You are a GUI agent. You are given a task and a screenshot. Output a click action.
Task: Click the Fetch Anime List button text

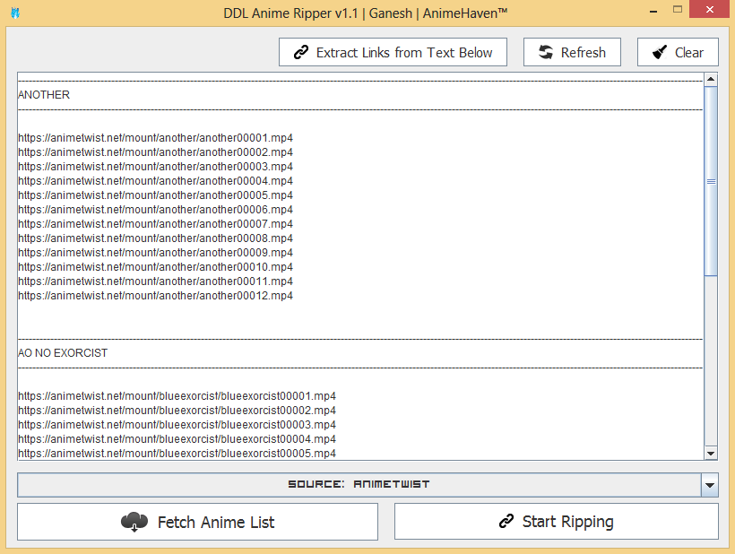coord(216,522)
